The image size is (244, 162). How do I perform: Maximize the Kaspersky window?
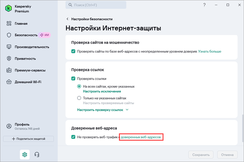(x=228, y=5)
